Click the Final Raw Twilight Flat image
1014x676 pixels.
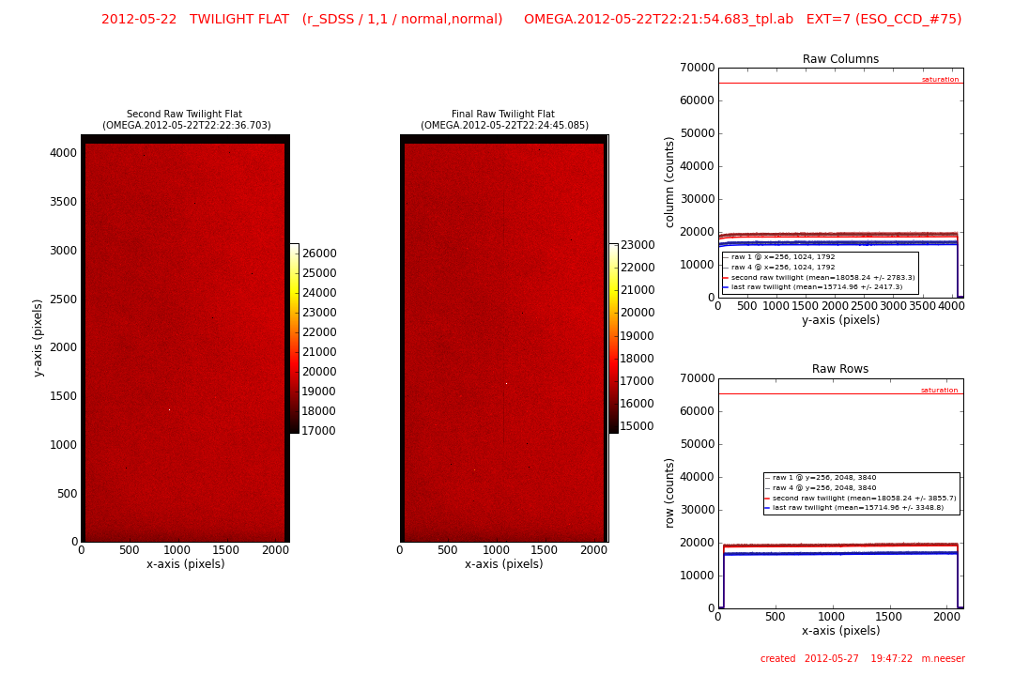504,338
